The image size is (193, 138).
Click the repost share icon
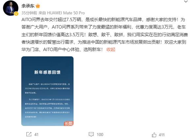coord(29,134)
